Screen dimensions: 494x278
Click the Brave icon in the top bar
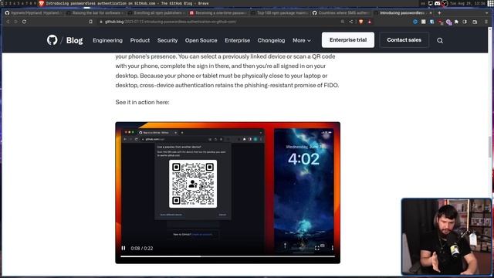click(x=41, y=3)
